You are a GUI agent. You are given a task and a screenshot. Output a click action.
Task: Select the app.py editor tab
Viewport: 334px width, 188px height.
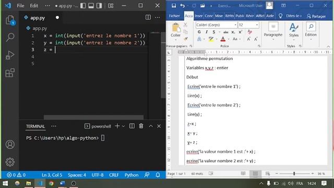38,18
